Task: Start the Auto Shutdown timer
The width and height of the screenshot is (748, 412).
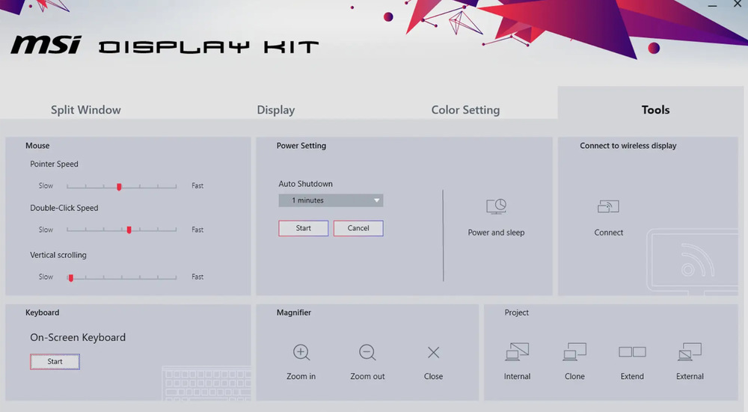Action: click(x=304, y=228)
